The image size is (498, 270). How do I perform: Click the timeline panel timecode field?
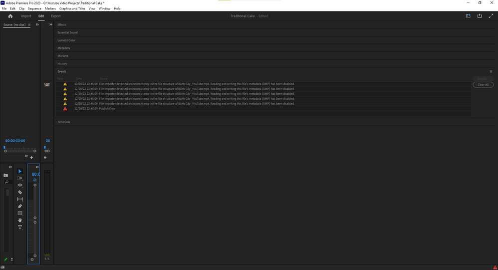click(x=35, y=174)
